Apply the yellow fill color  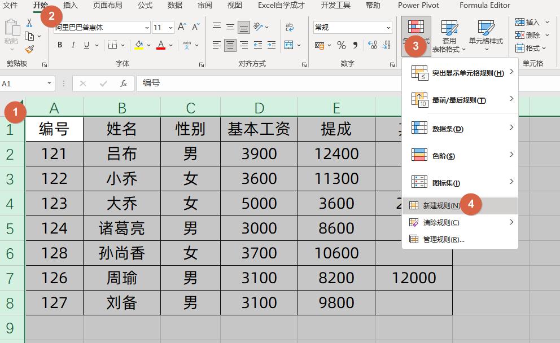[139, 45]
